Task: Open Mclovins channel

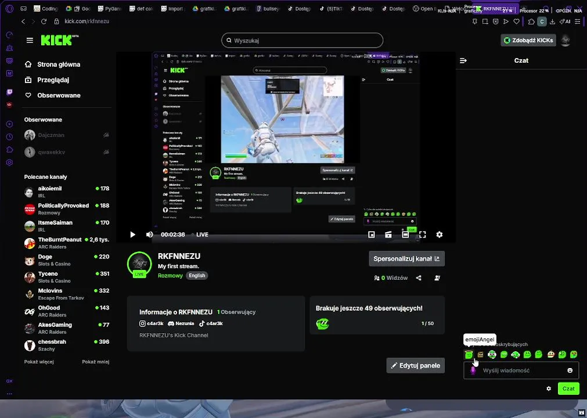Action: pos(67,294)
